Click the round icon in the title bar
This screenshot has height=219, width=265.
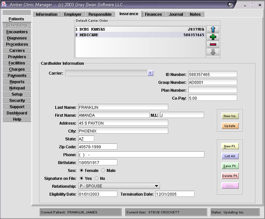click(243, 4)
